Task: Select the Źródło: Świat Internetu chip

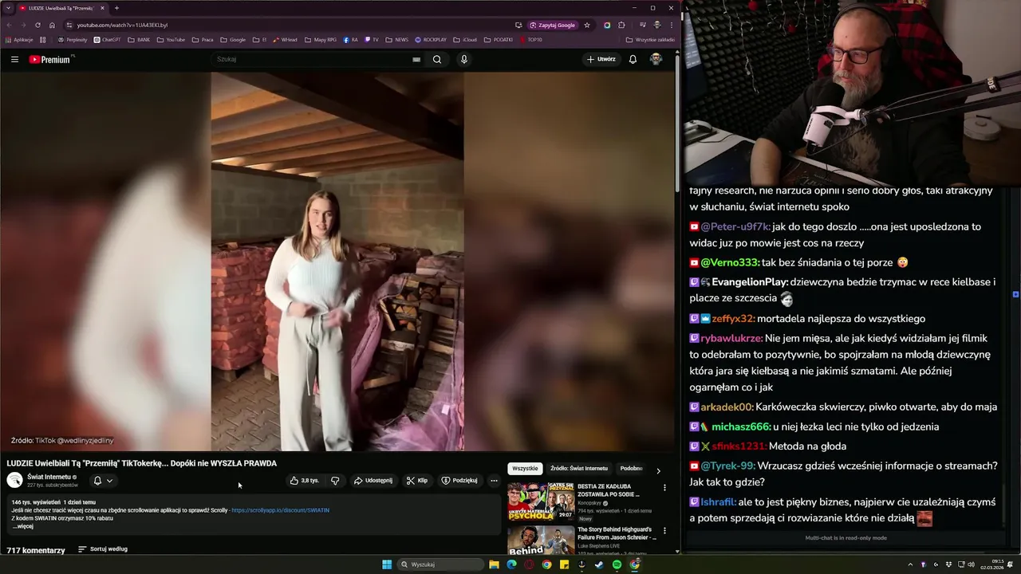Action: [579, 469]
